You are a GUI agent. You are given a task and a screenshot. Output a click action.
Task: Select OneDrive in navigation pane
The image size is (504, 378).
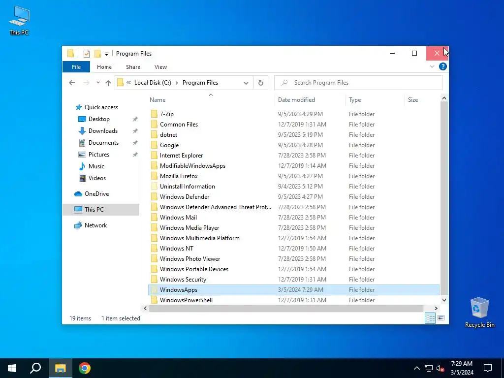pos(96,194)
